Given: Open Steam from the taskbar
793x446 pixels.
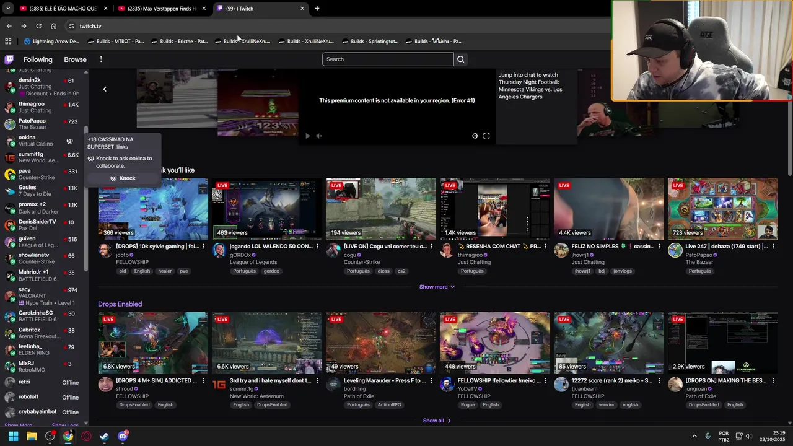Looking at the screenshot, I should tap(104, 436).
